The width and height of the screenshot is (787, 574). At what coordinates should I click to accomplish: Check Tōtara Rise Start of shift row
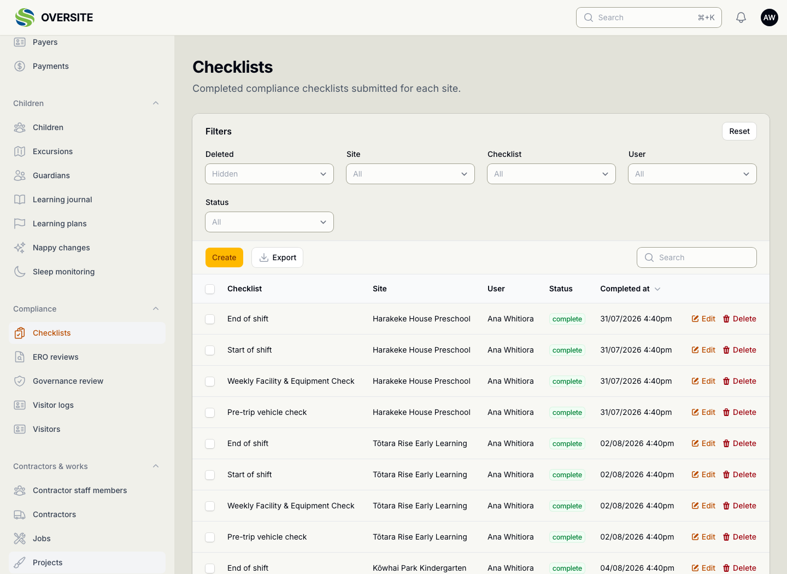point(210,475)
